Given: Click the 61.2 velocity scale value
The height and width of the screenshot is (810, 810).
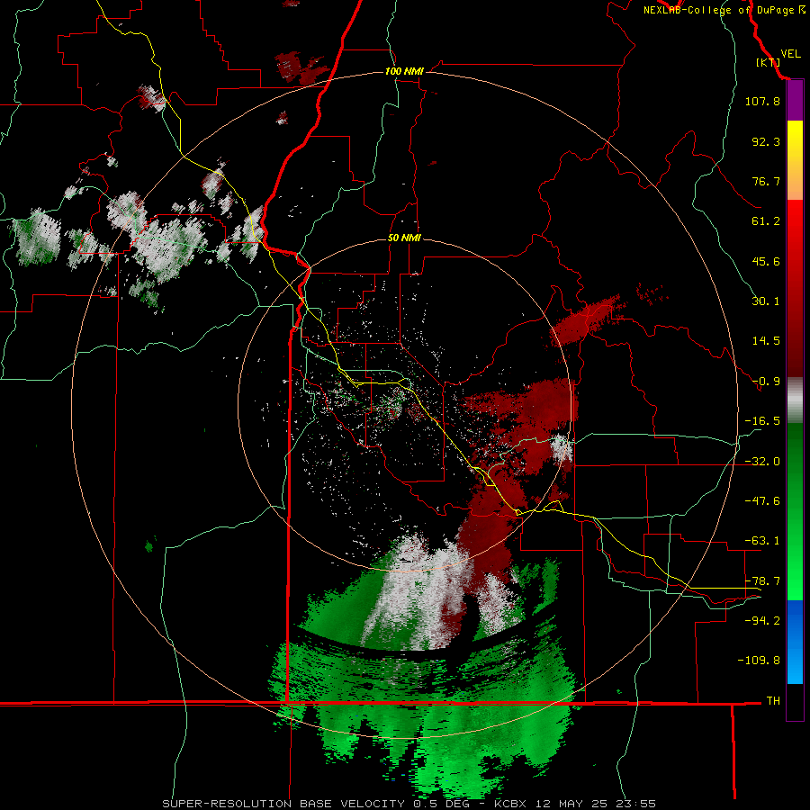Looking at the screenshot, I should (x=766, y=221).
